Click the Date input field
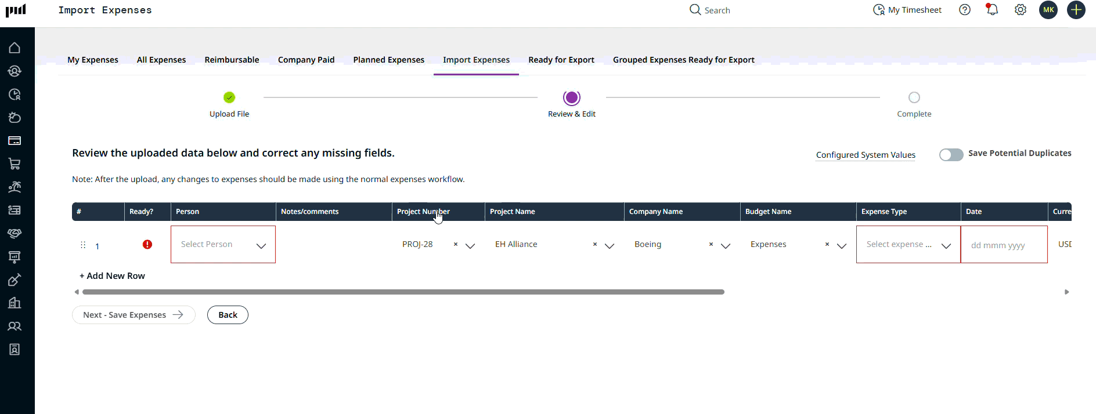Viewport: 1096px width, 414px height. coord(1004,245)
